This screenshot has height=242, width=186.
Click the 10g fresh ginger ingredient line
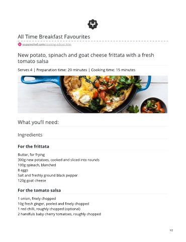[x=53, y=204]
